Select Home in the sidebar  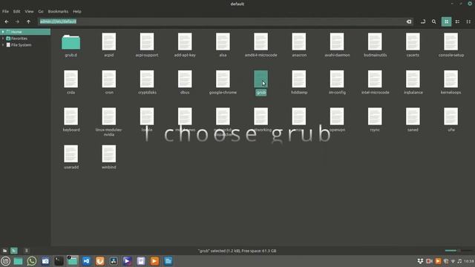[x=16, y=32]
